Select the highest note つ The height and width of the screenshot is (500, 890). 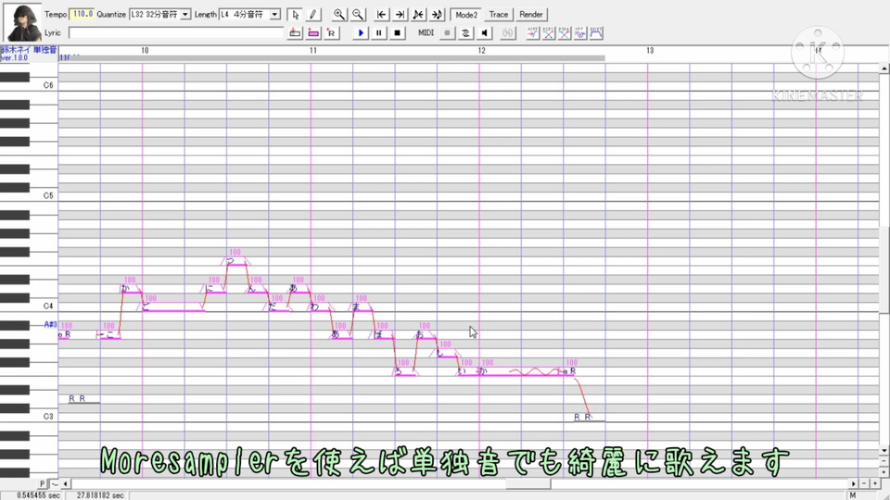pos(236,261)
